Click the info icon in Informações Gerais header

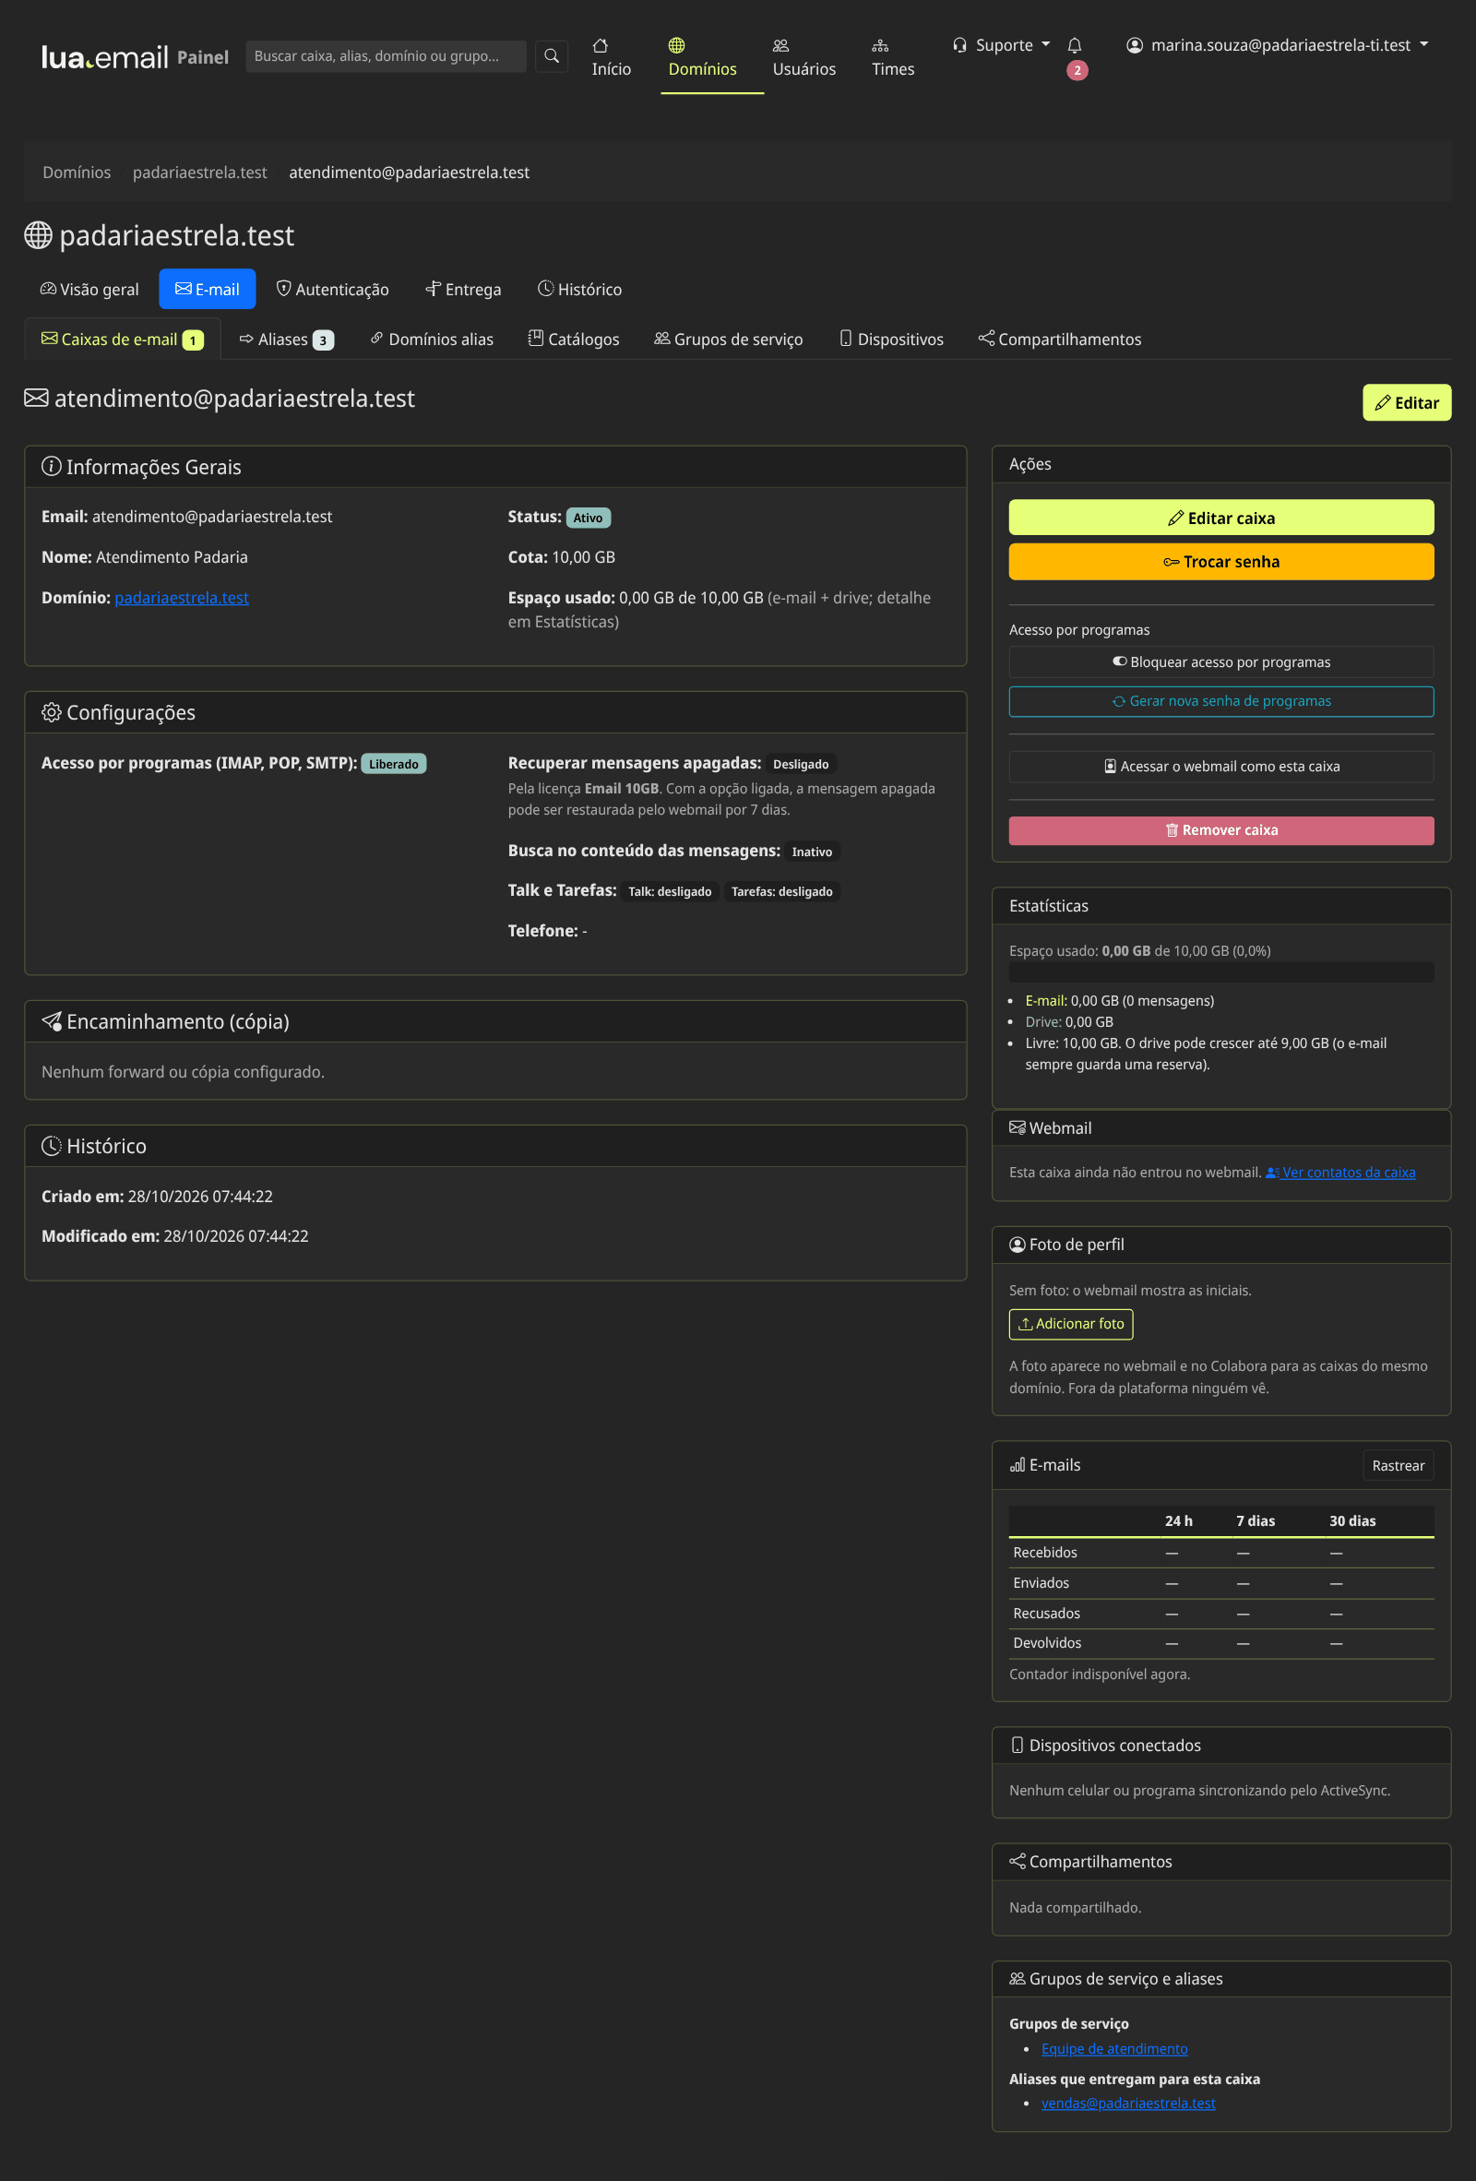click(x=52, y=467)
